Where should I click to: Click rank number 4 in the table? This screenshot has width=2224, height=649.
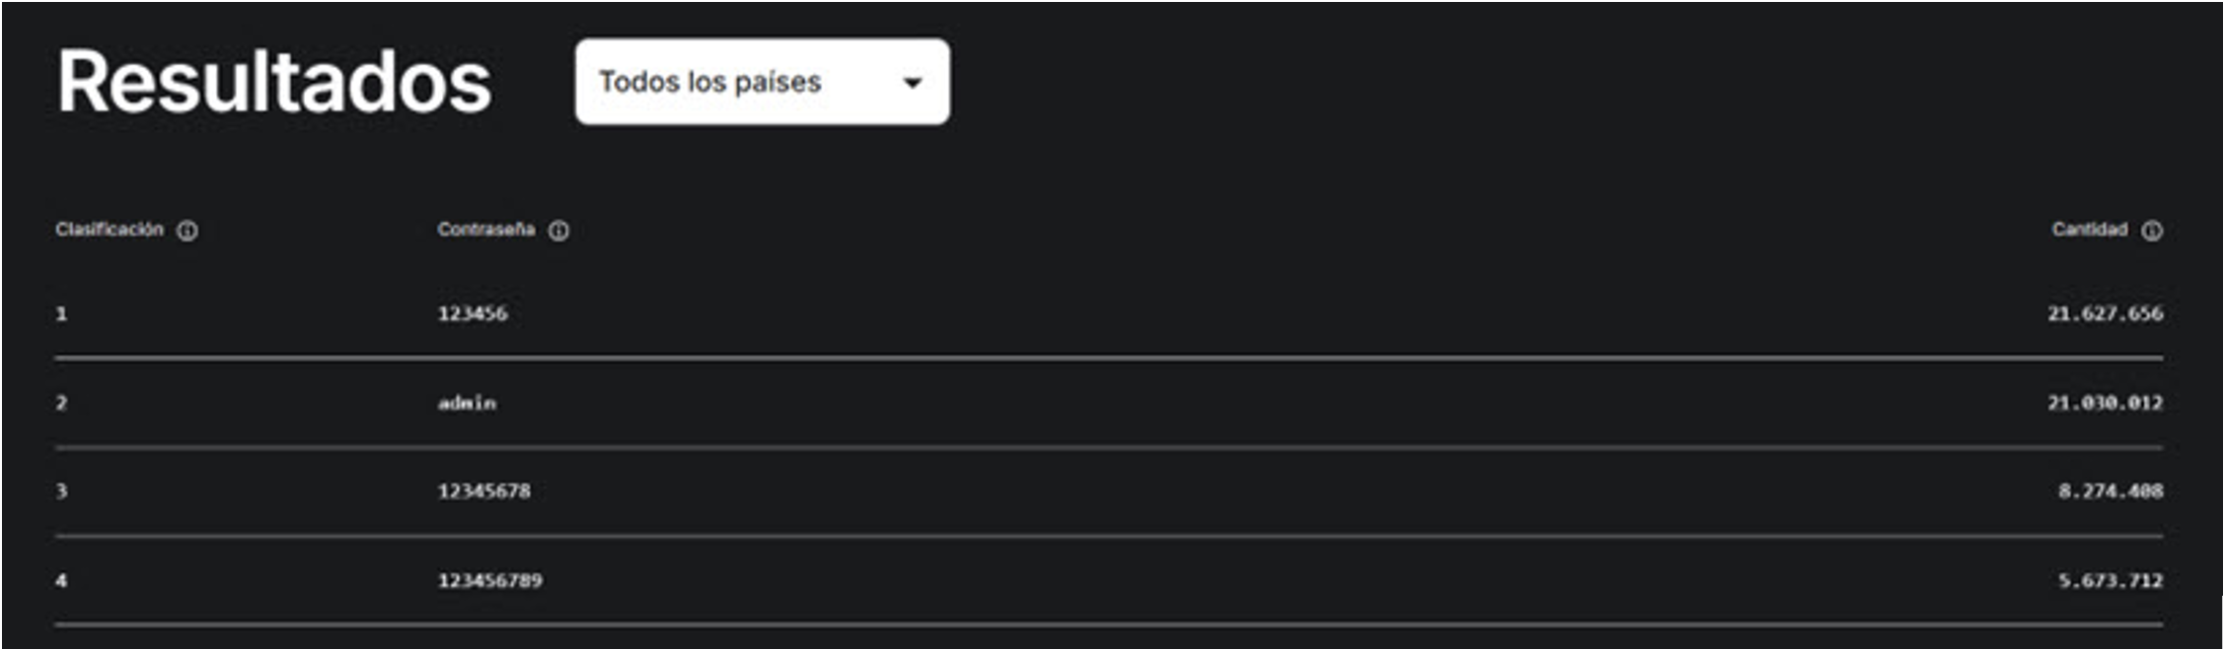61,581
